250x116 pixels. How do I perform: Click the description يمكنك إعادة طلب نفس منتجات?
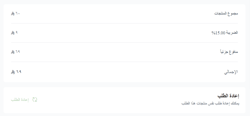pyautogui.click(x=210, y=104)
